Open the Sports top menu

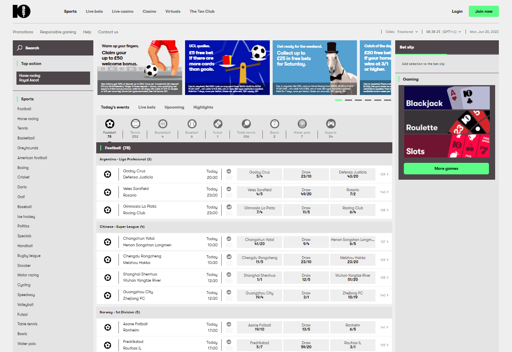70,12
